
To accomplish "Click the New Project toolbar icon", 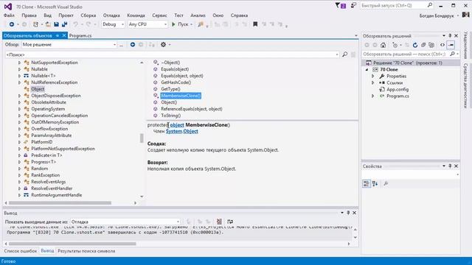I will pos(36,24).
